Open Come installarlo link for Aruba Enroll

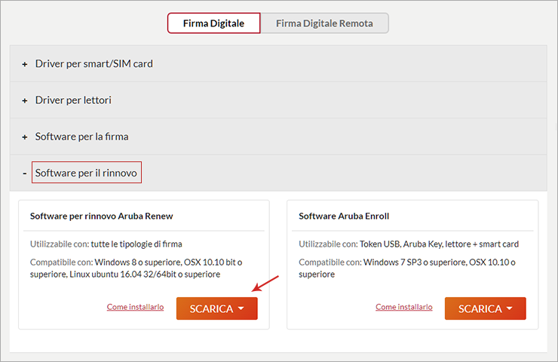point(404,307)
